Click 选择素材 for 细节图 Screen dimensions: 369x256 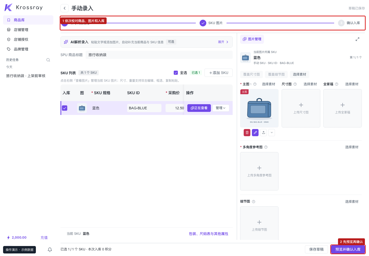352,202
